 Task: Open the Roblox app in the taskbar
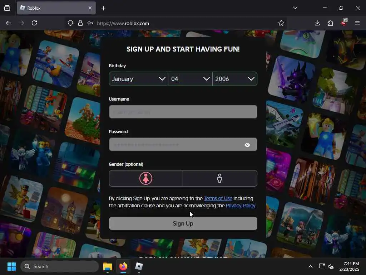coord(139,266)
